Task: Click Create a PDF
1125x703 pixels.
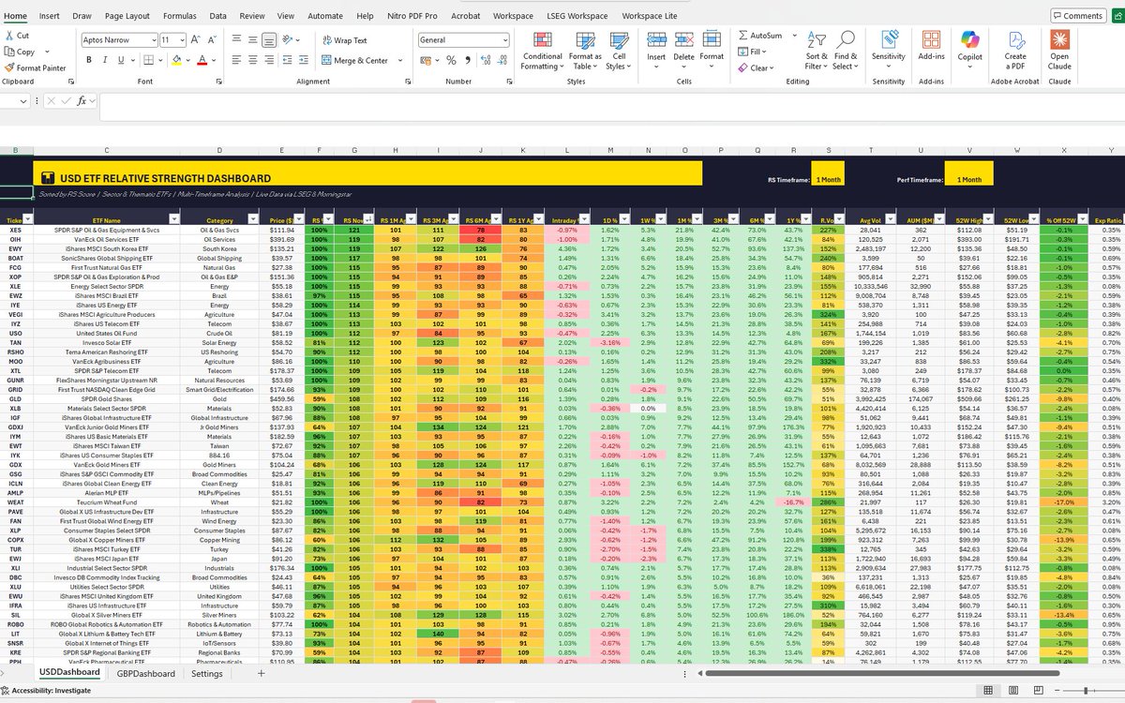Action: click(x=1015, y=50)
